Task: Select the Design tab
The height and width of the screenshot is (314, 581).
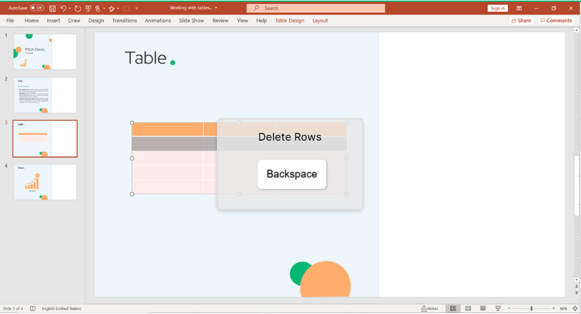Action: pos(96,21)
